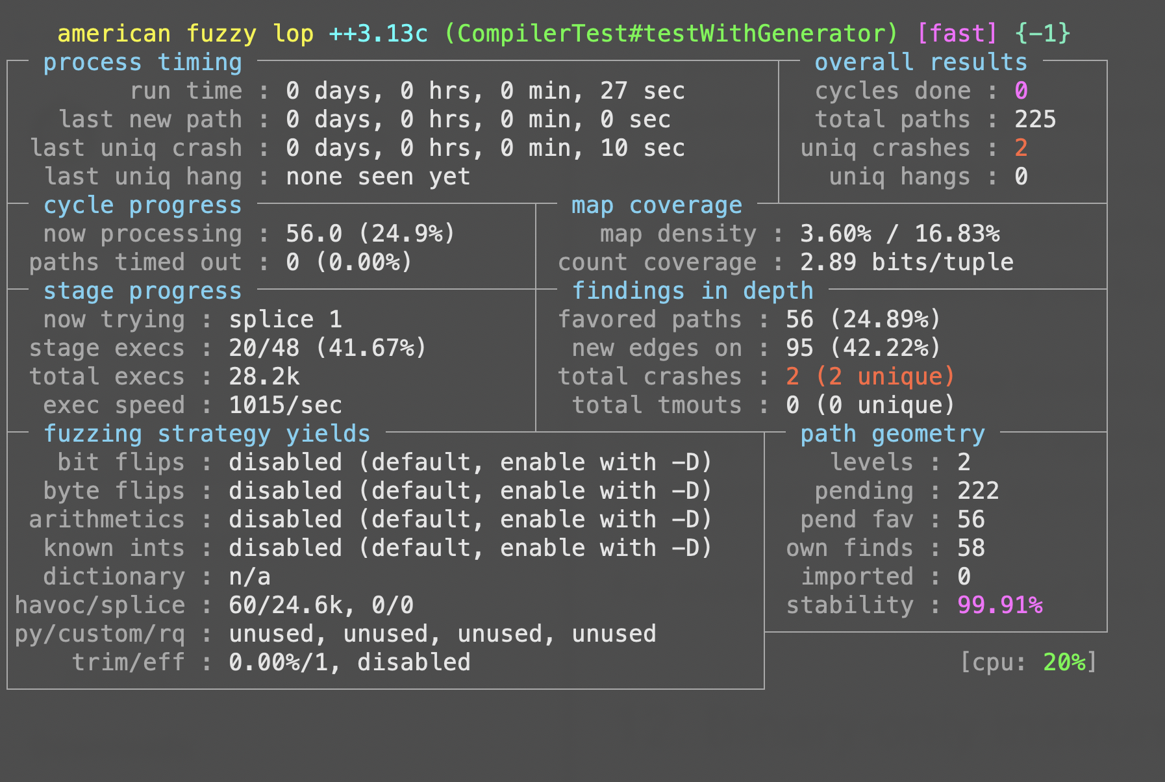Click map density value '3.60% / 16.83%'
This screenshot has width=1165, height=782.
click(900, 234)
